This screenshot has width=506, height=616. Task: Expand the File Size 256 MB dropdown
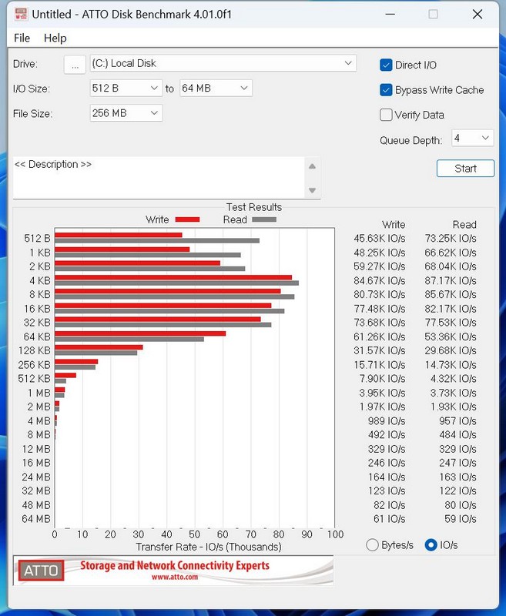[154, 113]
